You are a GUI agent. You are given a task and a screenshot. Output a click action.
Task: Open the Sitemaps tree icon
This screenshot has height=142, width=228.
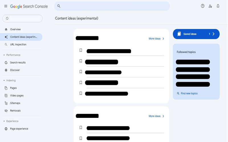[x=6, y=103]
